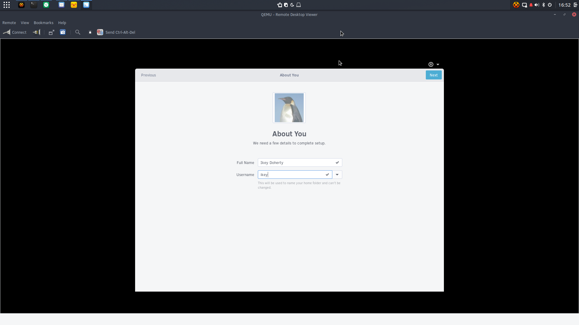The width and height of the screenshot is (579, 325).
Task: Open notifications bell icon
Action: (x=531, y=5)
